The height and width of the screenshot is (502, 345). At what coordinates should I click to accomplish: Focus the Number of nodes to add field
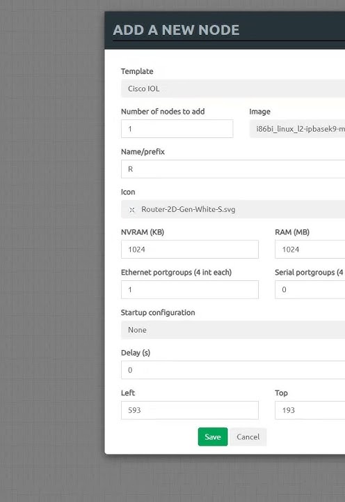coord(177,129)
